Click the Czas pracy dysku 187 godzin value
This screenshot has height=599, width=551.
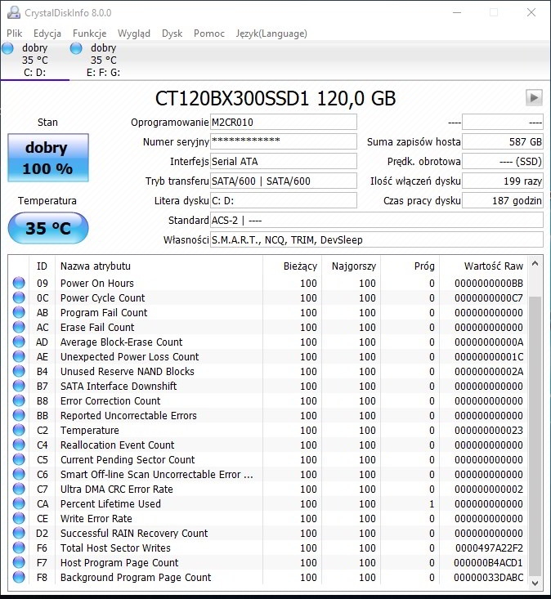(503, 200)
